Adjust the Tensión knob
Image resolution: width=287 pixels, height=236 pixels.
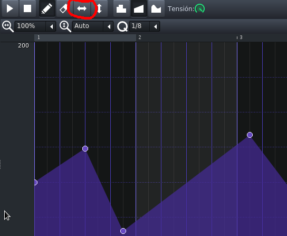(x=200, y=8)
